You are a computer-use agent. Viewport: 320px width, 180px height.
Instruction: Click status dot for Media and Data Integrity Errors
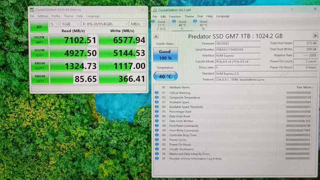[x=157, y=154]
